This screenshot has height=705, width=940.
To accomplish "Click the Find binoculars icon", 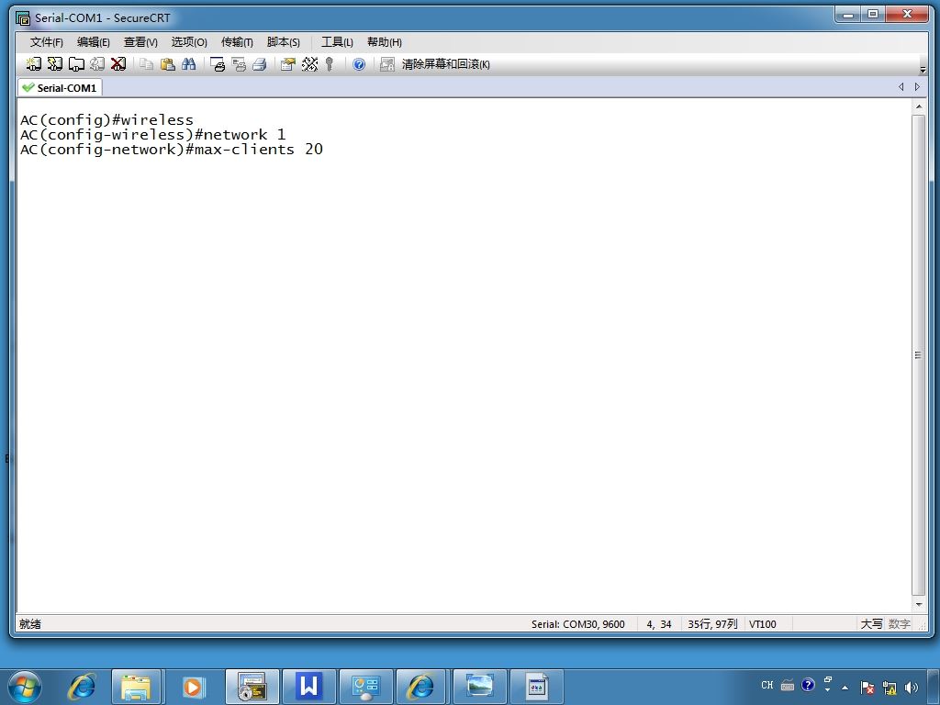I will click(x=189, y=64).
